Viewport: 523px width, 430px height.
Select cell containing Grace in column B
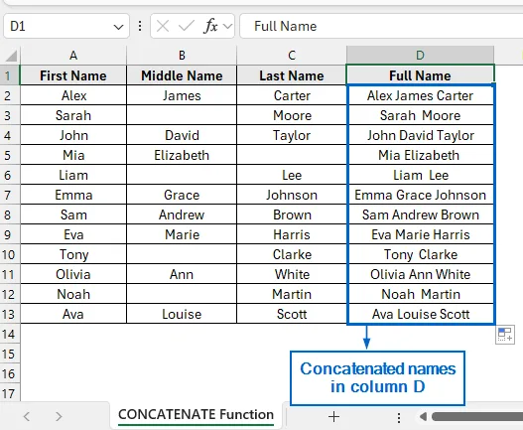tap(182, 195)
